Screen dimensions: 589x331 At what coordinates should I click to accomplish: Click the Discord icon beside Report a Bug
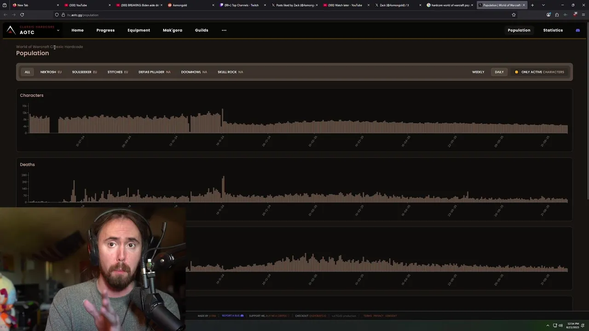click(x=242, y=316)
